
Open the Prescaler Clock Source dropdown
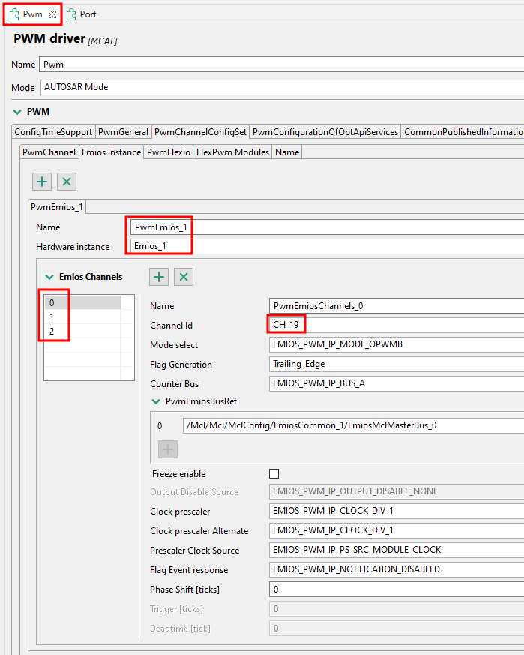point(397,550)
